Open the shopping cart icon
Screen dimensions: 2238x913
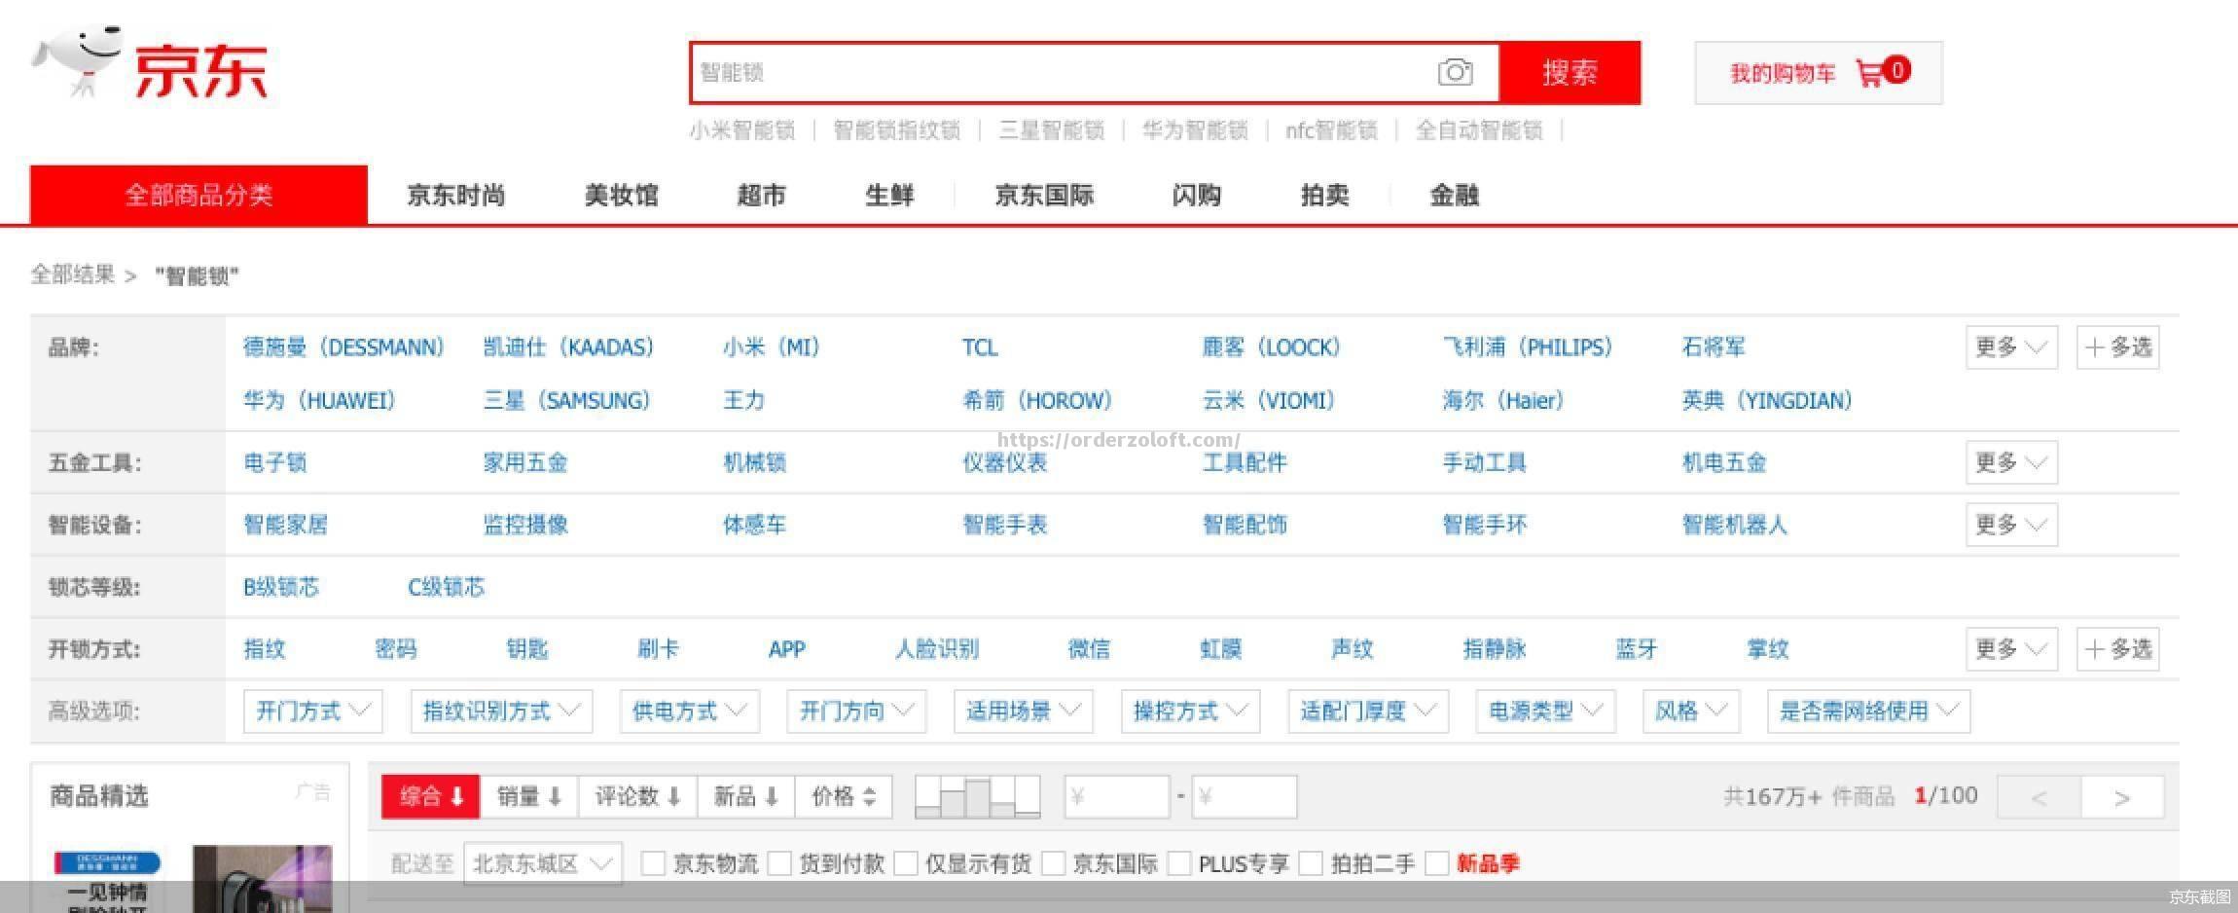pos(1869,73)
